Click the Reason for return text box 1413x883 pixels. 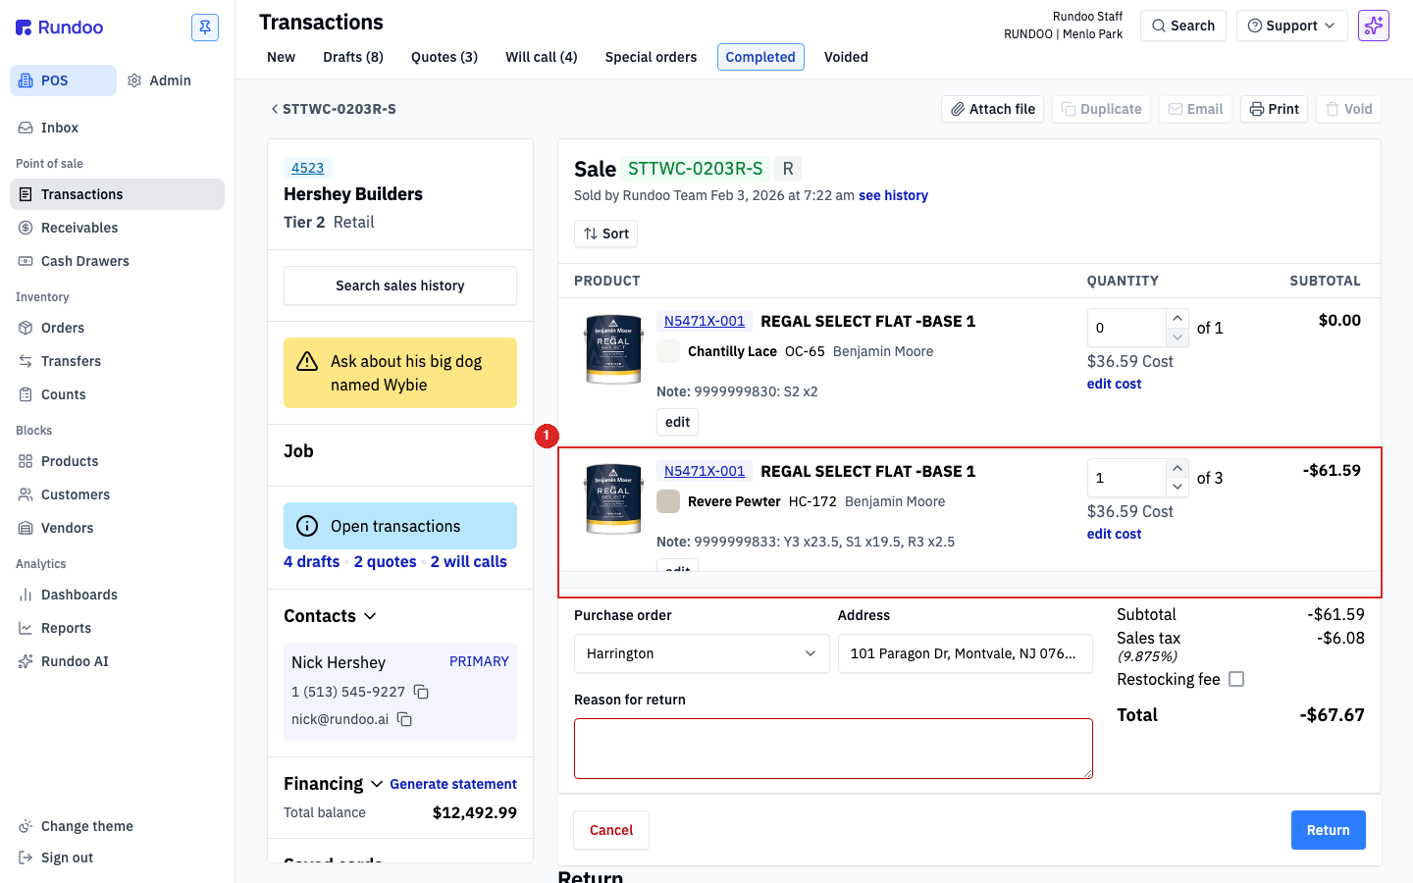[x=833, y=749]
